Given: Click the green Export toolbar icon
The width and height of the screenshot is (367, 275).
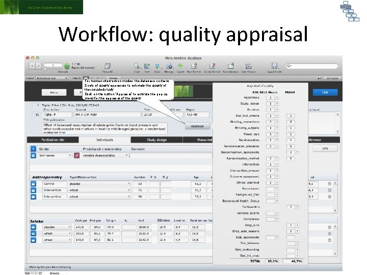Looking at the screenshot, I should 180,66.
